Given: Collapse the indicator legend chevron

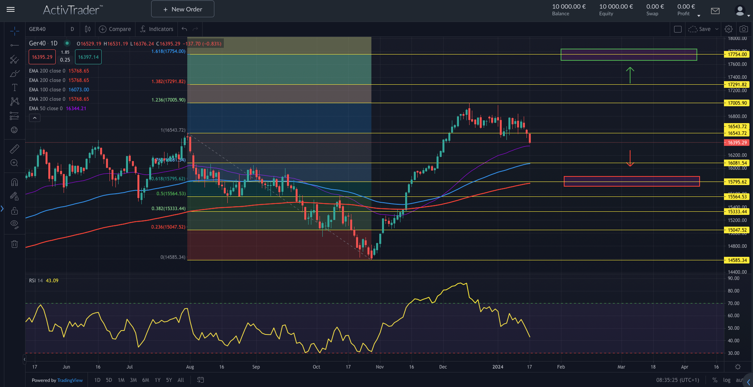Looking at the screenshot, I should 35,118.
